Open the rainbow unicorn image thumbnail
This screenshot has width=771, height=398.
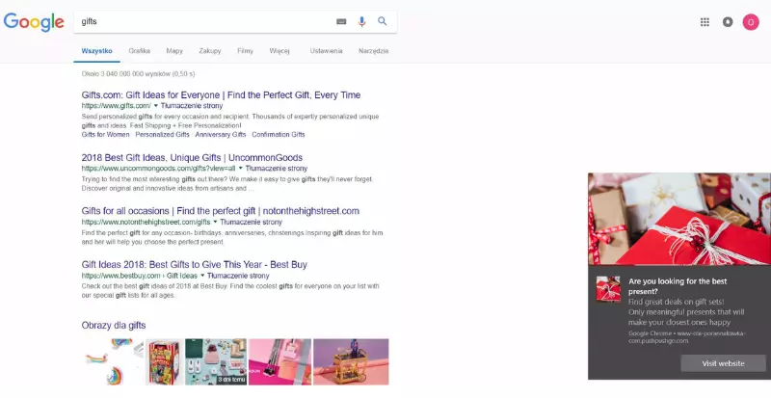tap(113, 361)
